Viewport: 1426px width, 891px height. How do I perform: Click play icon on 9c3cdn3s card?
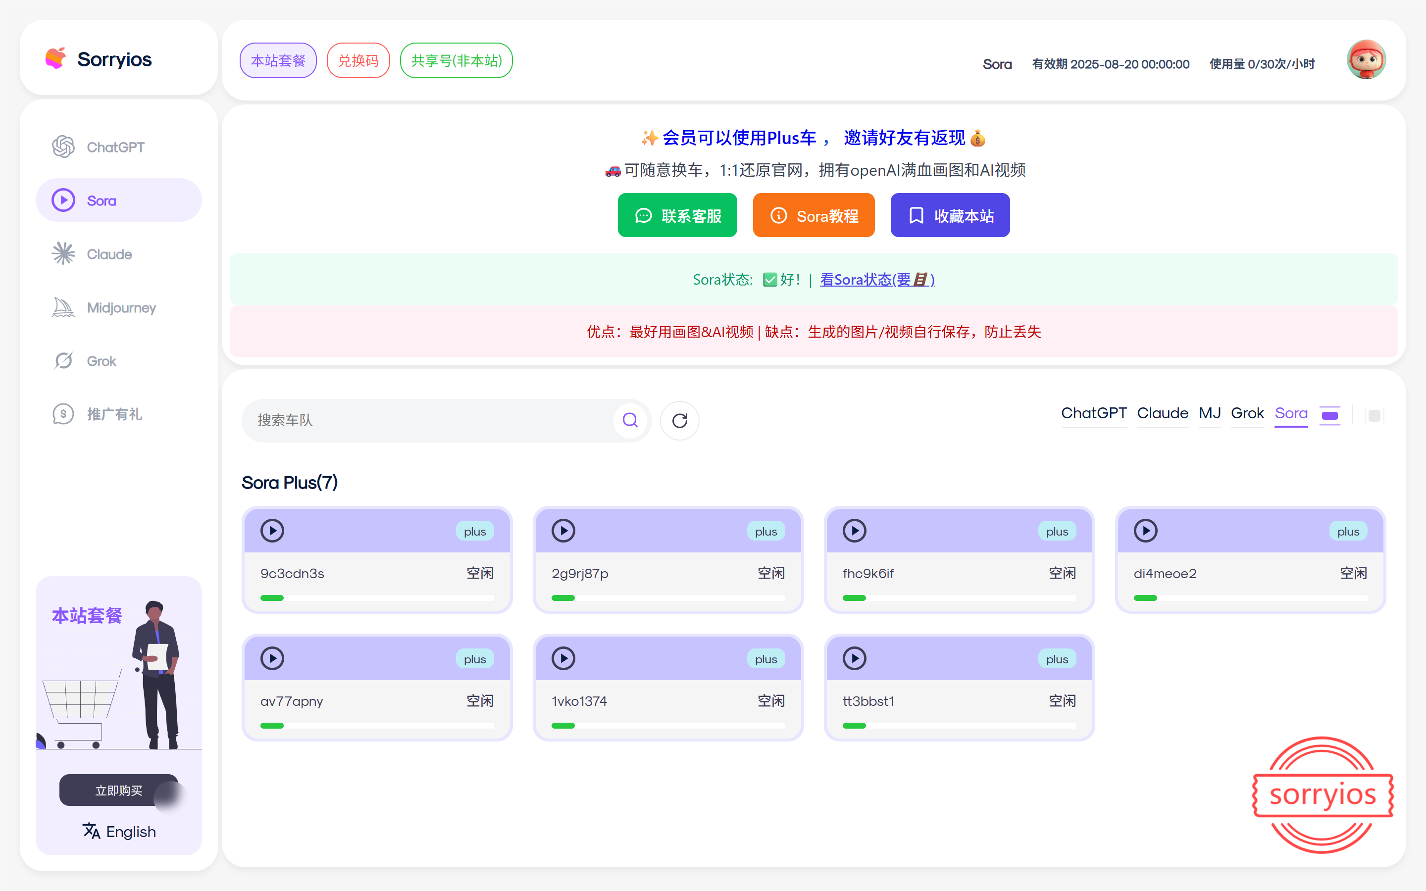[x=272, y=530]
